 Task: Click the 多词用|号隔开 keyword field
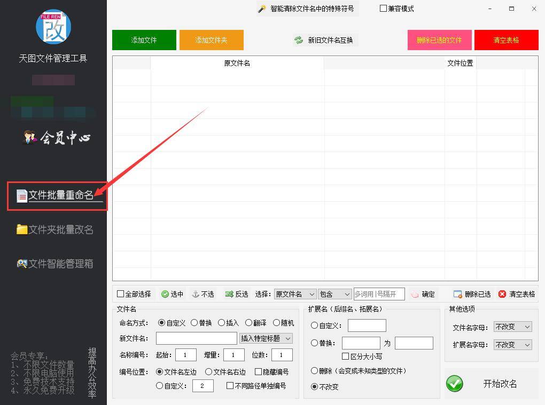point(379,295)
